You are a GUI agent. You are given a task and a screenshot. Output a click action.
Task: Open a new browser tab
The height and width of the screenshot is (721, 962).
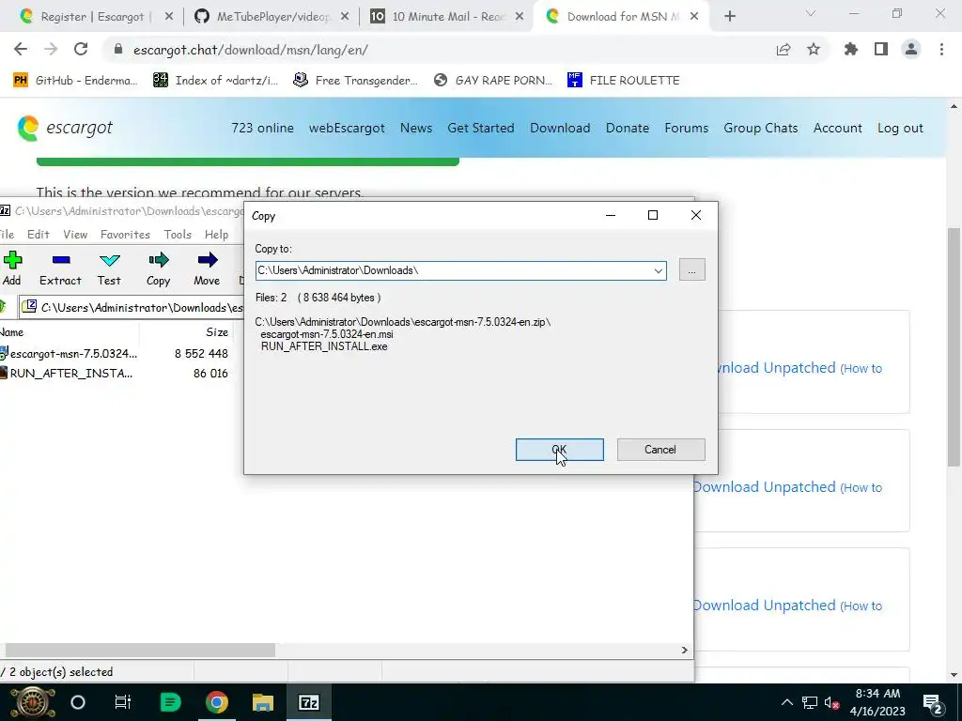(x=729, y=17)
